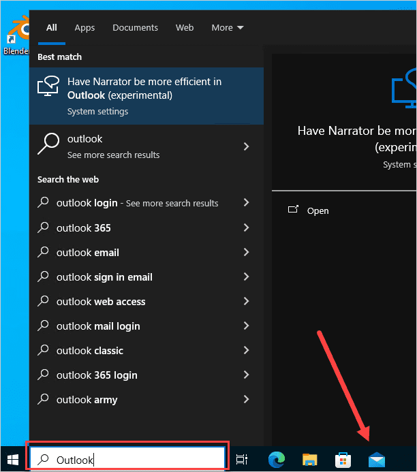Expand chevron for 'outlook 365' suggestion
The height and width of the screenshot is (472, 417).
[246, 227]
